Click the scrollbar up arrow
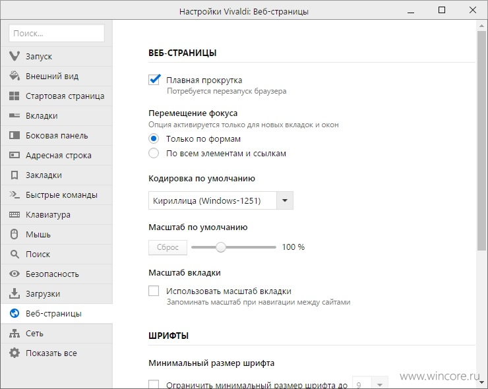488x389 pixels. [481, 26]
